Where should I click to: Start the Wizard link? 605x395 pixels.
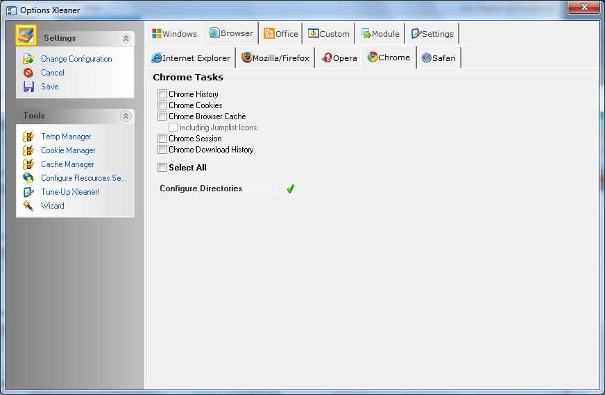tap(53, 206)
